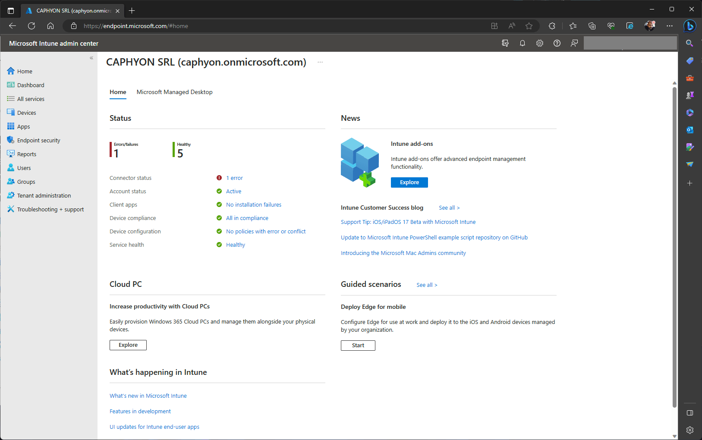702x440 pixels.
Task: Toggle Read aloud in the address bar
Action: click(x=512, y=26)
